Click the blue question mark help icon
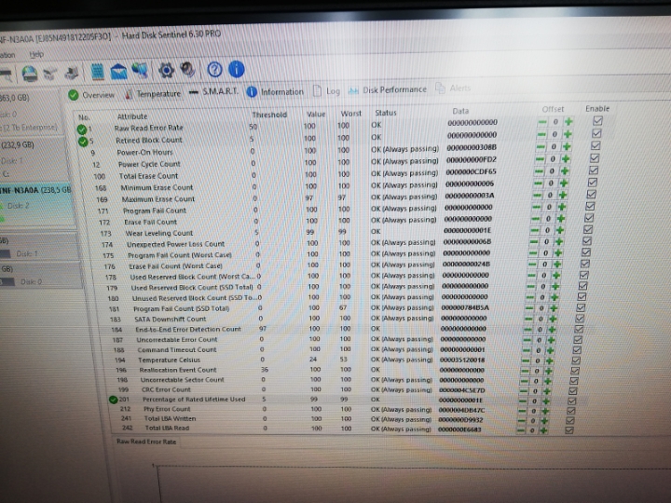Screen dimensions: 671x503 pyautogui.click(x=214, y=69)
